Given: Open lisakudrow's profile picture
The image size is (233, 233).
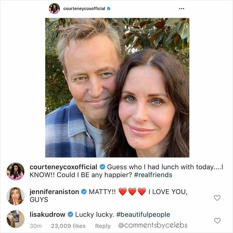Looking at the screenshot, I should [x=15, y=219].
